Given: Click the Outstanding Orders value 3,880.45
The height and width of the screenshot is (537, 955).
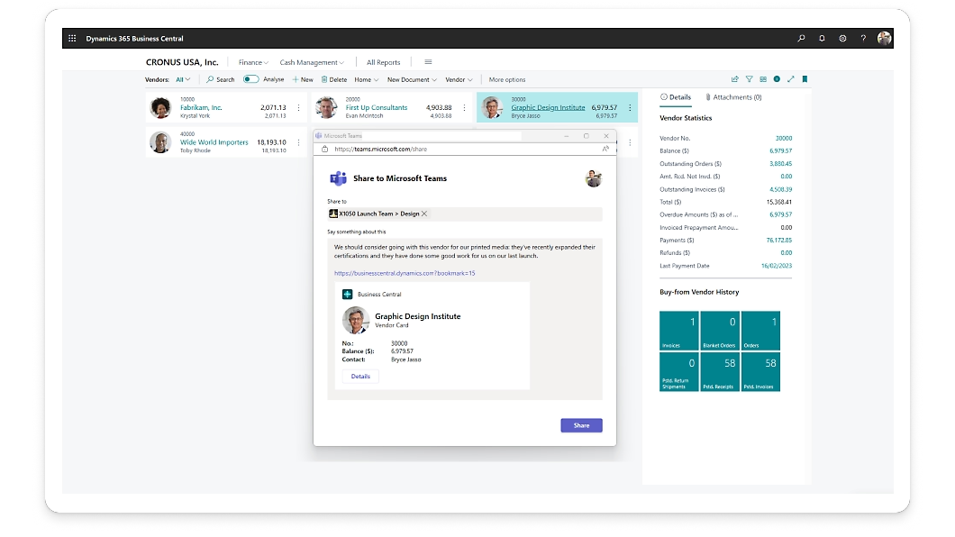Looking at the screenshot, I should point(781,164).
